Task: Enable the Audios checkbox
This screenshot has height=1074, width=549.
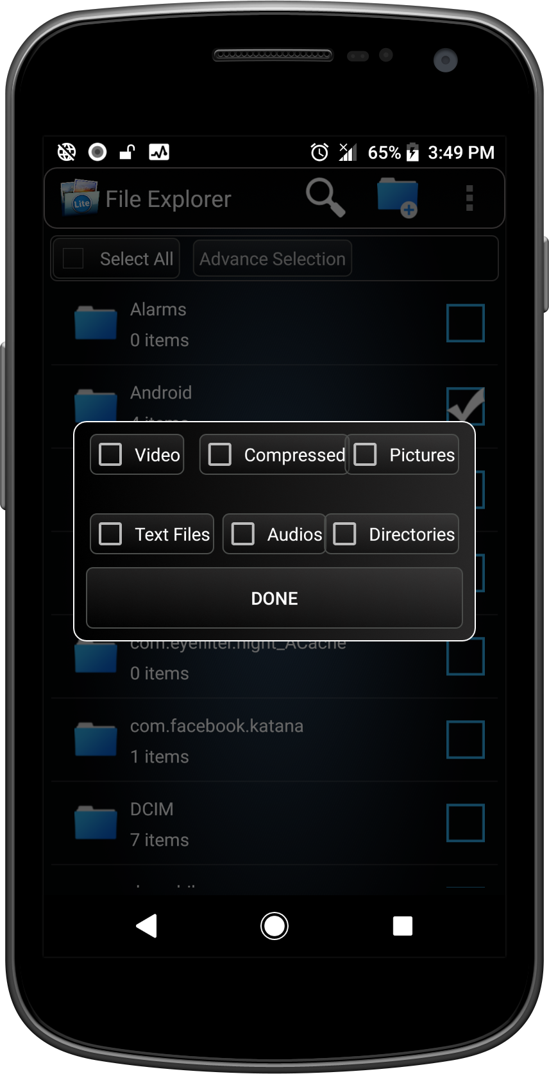Action: (243, 534)
